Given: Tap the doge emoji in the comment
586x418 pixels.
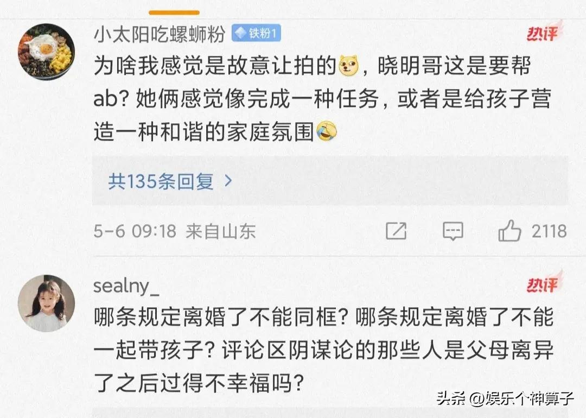Looking at the screenshot, I should click(349, 67).
